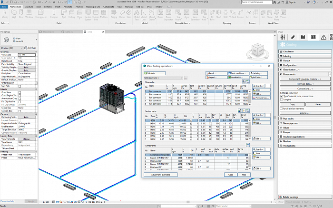Select the Roof tool in the ribbon
Viewport: 333px width, 208px height.
[64, 14]
